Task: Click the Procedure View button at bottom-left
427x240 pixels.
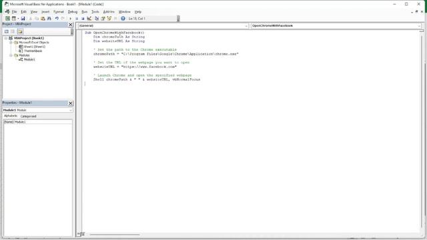Action: pos(79,234)
